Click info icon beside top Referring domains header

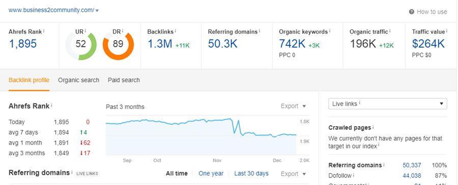point(260,31)
